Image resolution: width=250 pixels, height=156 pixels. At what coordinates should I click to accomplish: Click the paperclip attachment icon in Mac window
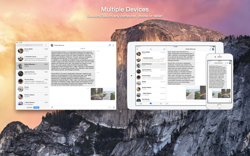52,107
